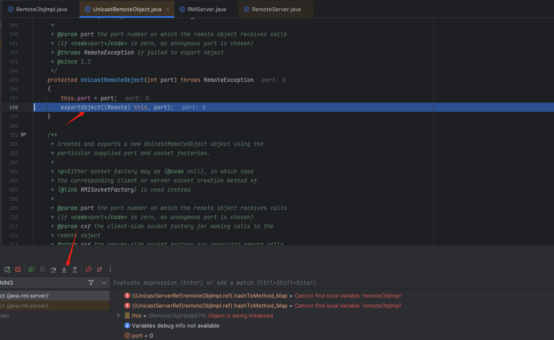The width and height of the screenshot is (554, 340).
Task: Mute all breakpoints
Action: pos(99,269)
